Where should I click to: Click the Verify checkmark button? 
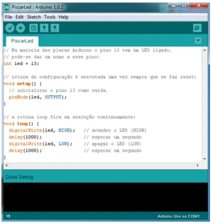tap(10, 28)
